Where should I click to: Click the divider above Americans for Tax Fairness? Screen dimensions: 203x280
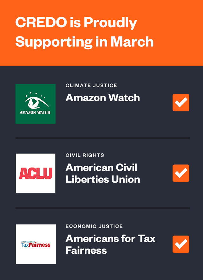click(102, 208)
